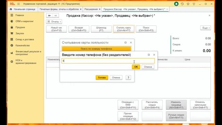Close the Продажа tab in tab bar
The width and height of the screenshot is (222, 125).
167,9
